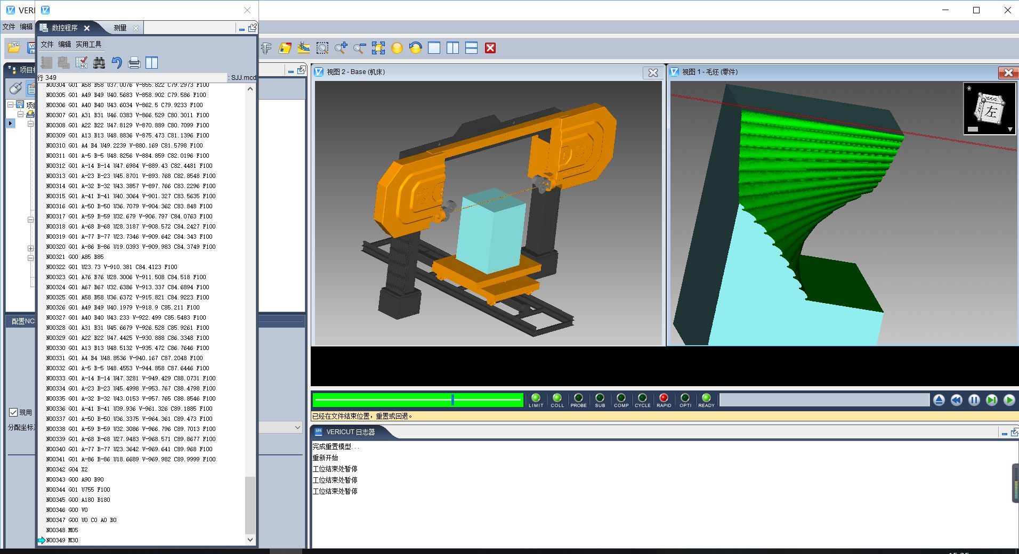The width and height of the screenshot is (1019, 554).
Task: Click the binoculars find icon in NC program toolbar
Action: 99,63
